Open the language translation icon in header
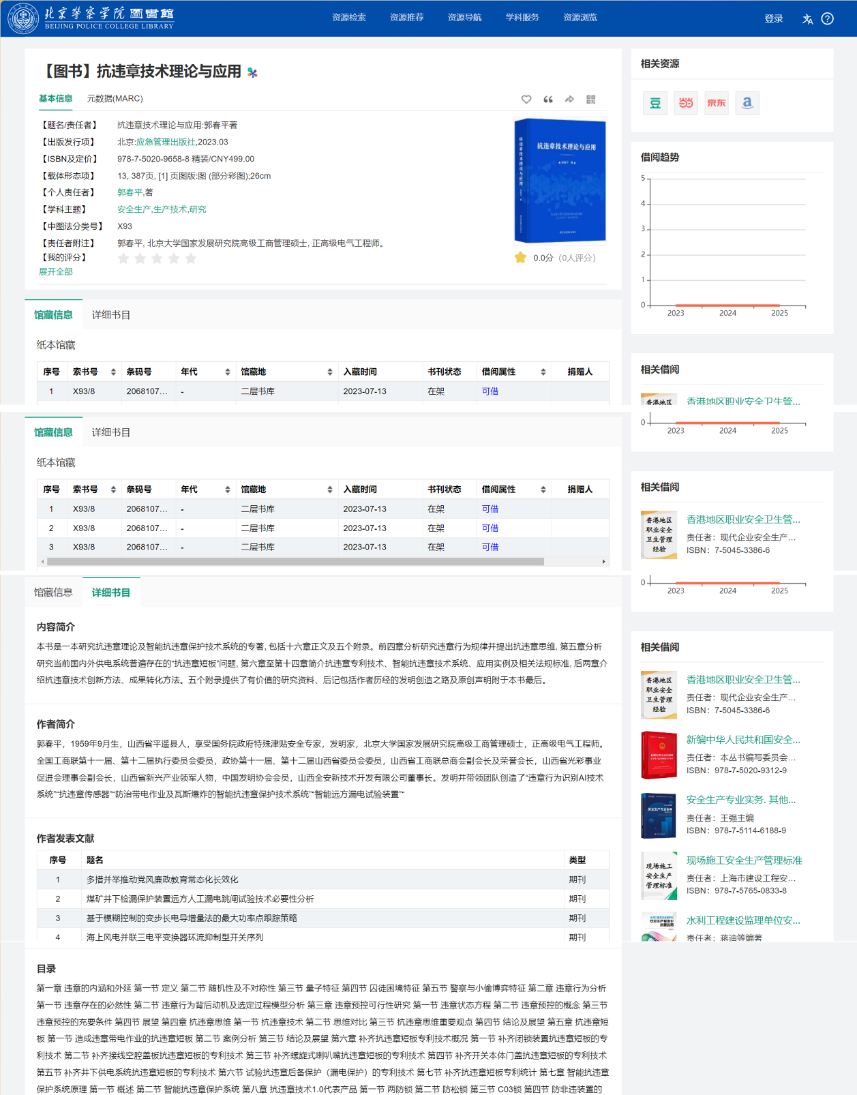 (x=807, y=19)
